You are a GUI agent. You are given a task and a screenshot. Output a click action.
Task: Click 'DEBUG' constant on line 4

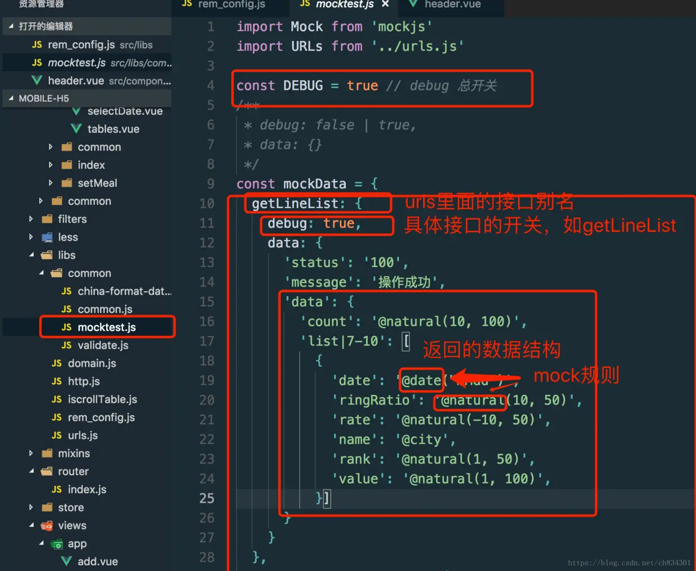pyautogui.click(x=303, y=85)
